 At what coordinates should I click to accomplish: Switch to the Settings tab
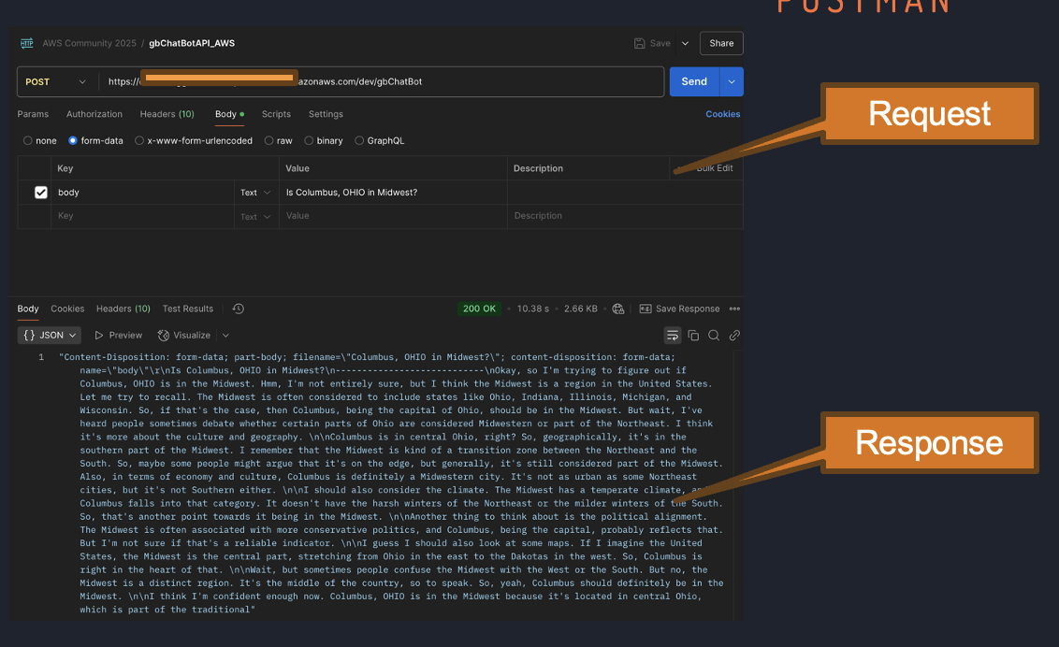(326, 114)
